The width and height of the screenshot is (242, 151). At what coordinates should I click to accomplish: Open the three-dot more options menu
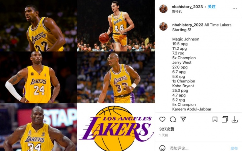(235, 9)
